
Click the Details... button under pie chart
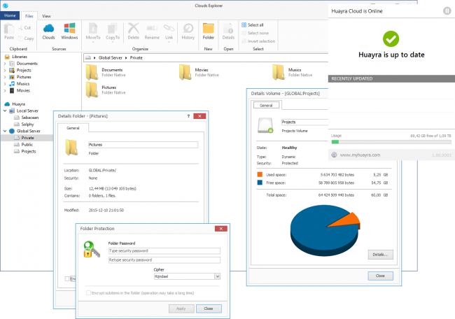[x=380, y=255]
